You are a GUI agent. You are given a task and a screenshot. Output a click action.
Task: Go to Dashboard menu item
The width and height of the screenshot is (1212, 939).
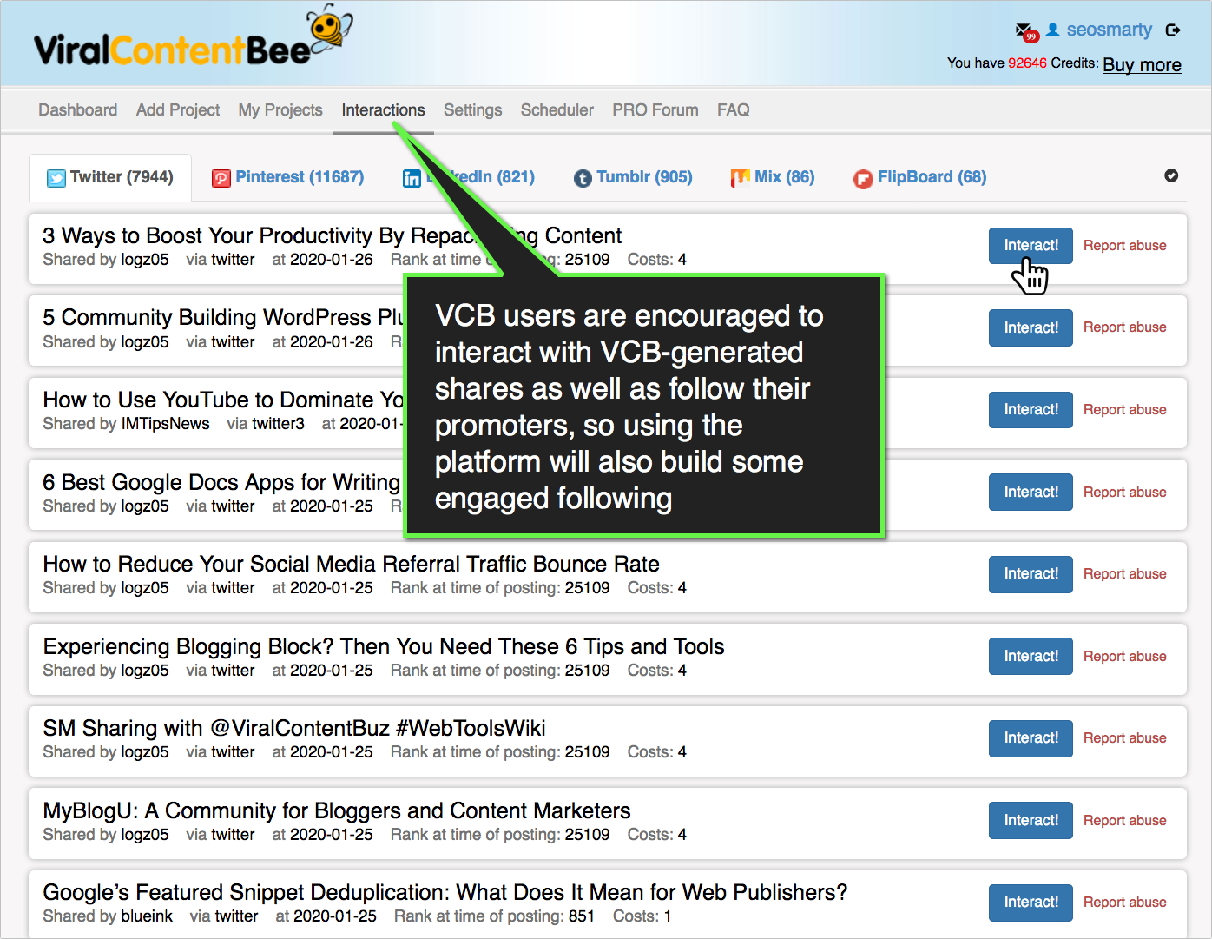pos(78,109)
